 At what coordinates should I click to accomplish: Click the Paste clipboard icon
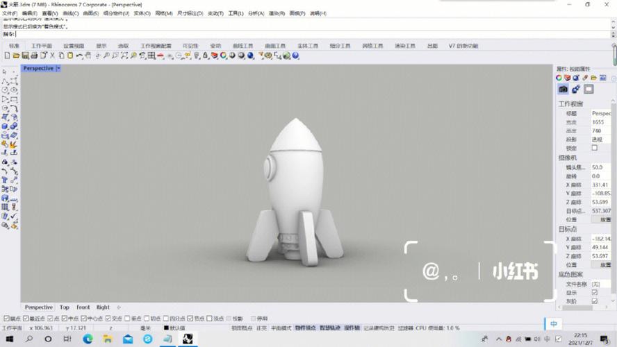70,56
